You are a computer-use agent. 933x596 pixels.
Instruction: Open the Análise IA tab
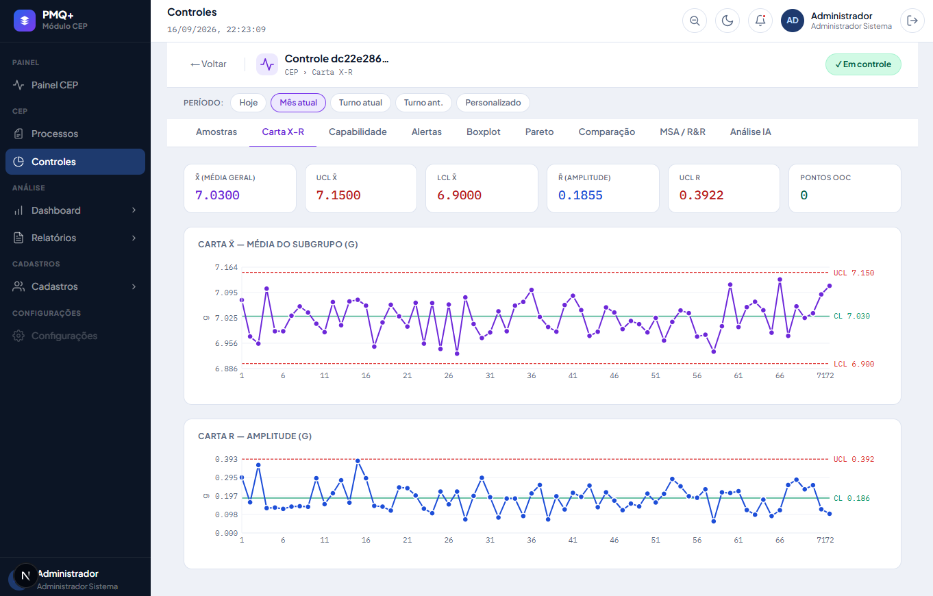click(751, 132)
